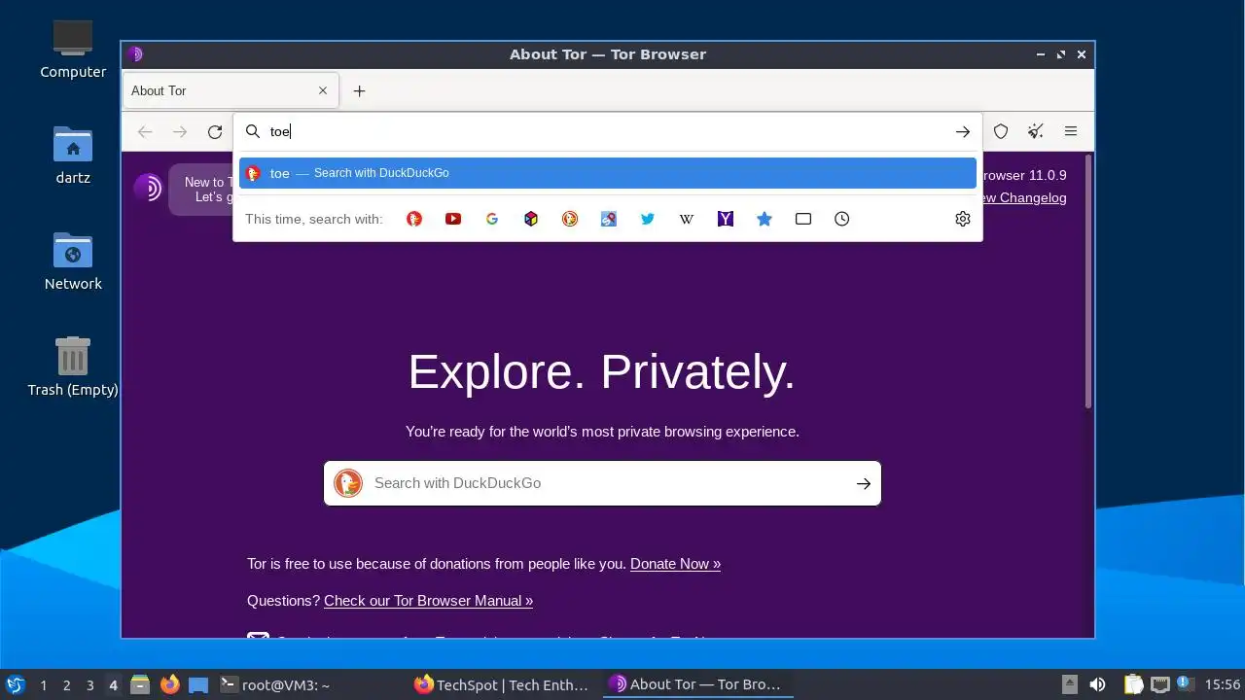
Task: Switch to workspace 1
Action: (44, 685)
